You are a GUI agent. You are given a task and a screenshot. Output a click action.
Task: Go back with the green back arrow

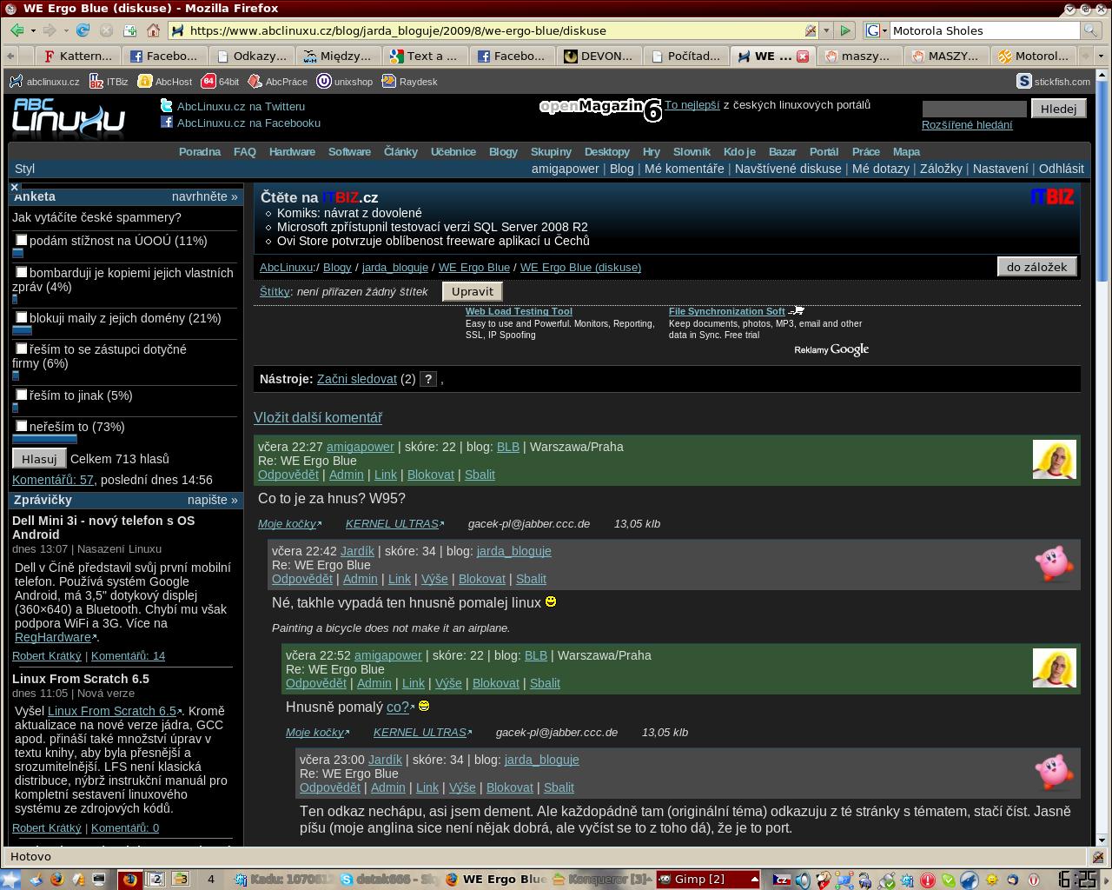coord(17,30)
